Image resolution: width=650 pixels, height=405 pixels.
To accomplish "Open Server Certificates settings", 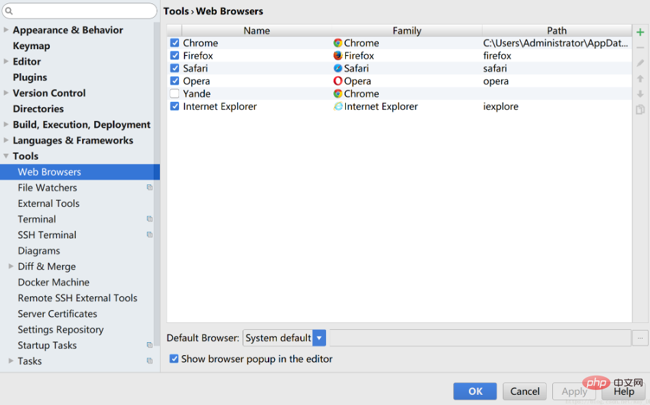I will 57,313.
